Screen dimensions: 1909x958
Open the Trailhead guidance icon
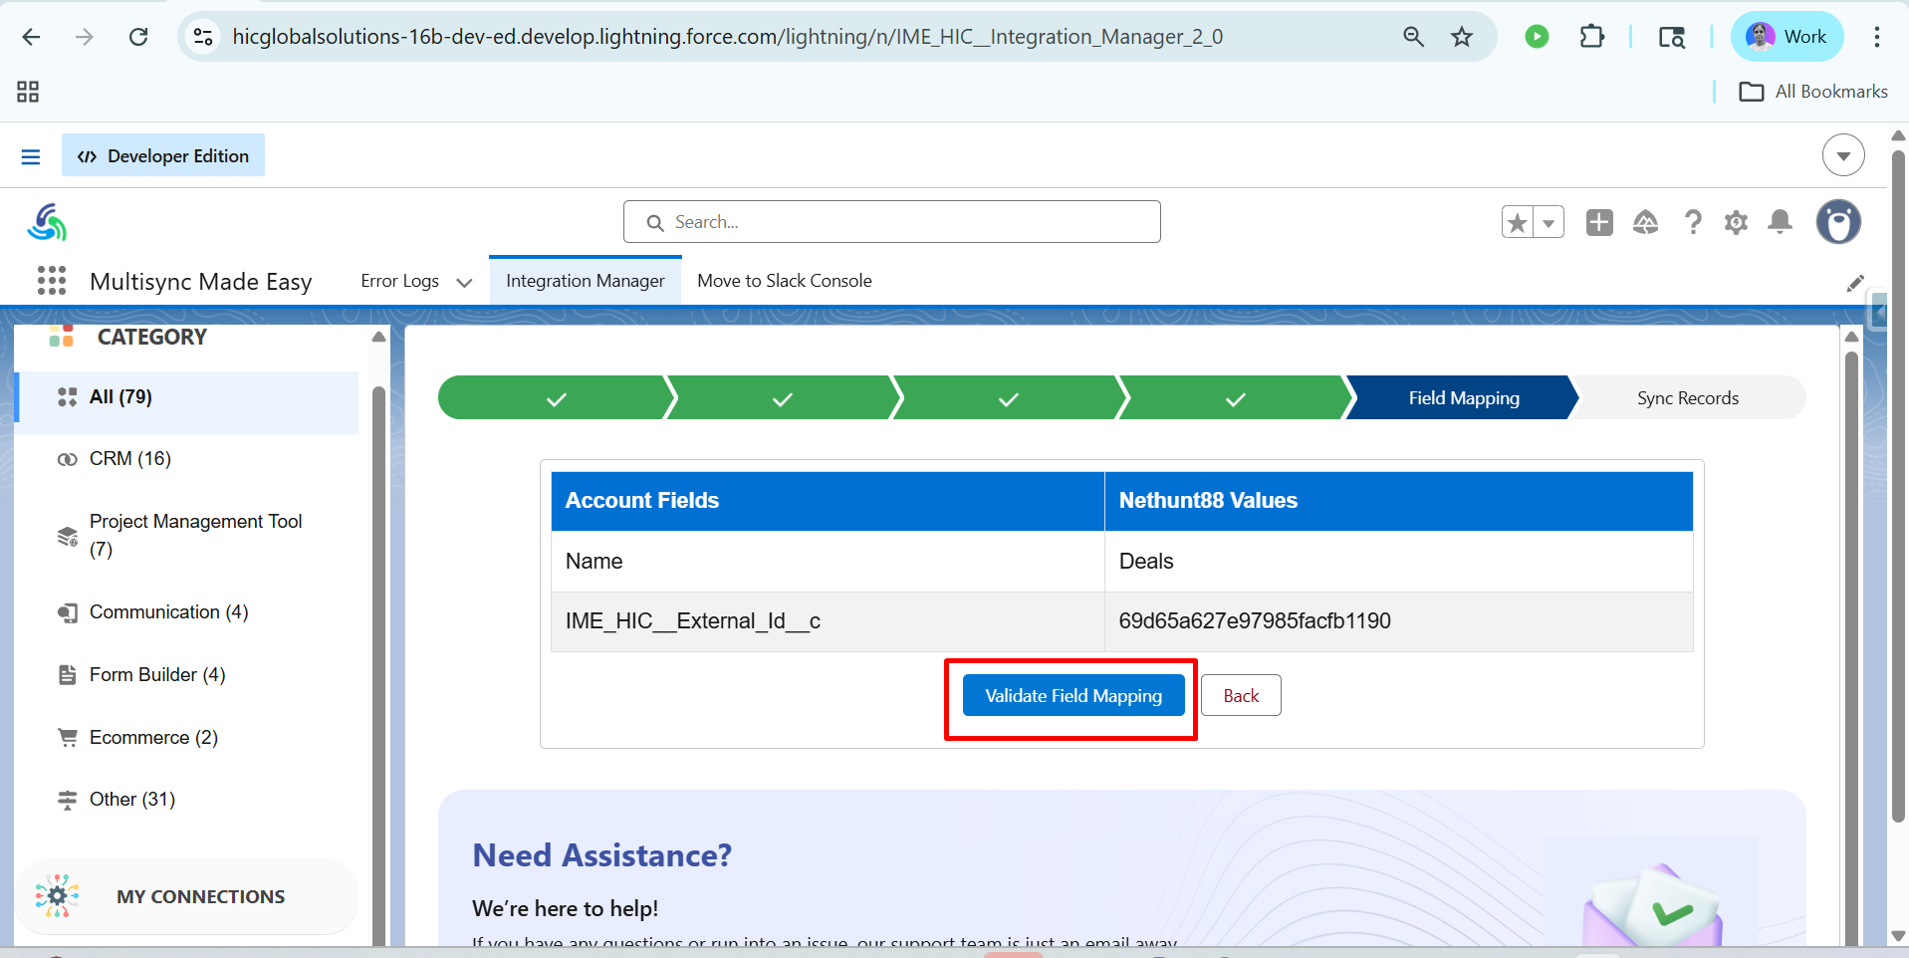[1645, 222]
